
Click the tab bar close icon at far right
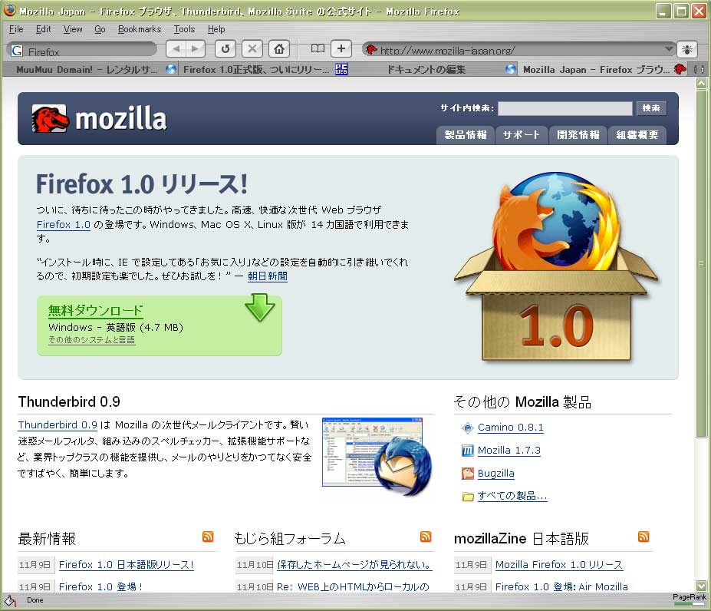pyautogui.click(x=699, y=69)
